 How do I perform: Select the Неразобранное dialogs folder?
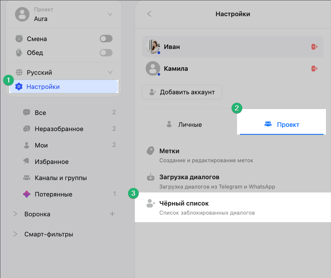point(59,129)
